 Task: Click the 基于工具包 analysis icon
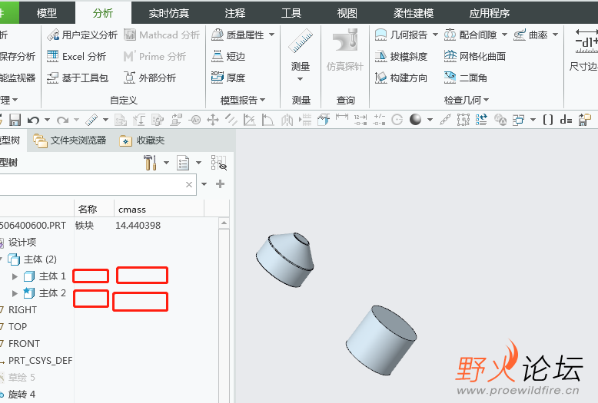point(52,78)
